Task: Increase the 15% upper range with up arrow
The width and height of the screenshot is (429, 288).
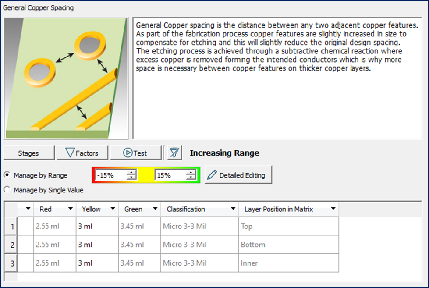Action: click(x=191, y=173)
